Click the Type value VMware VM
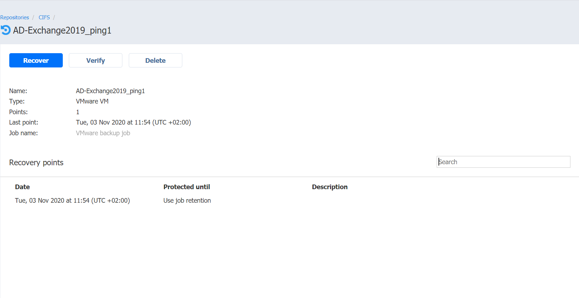The width and height of the screenshot is (579, 298). pyautogui.click(x=92, y=101)
